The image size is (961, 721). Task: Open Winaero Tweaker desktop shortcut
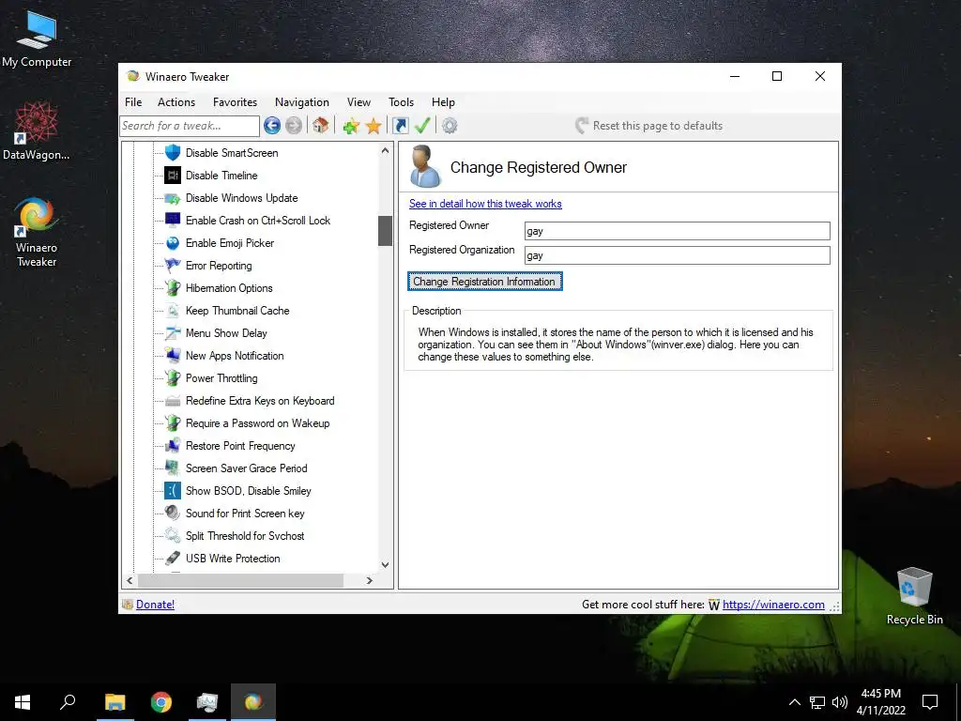(x=37, y=232)
